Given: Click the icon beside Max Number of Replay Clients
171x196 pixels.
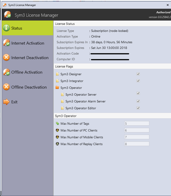Looking at the screenshot, I should (58, 144).
